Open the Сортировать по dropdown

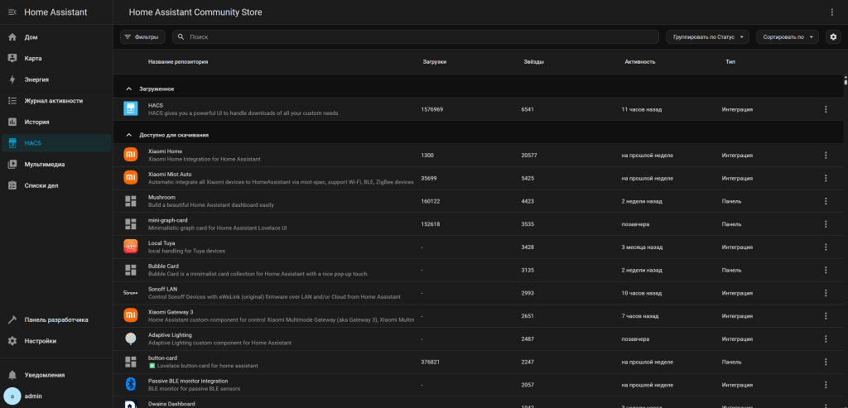click(788, 36)
